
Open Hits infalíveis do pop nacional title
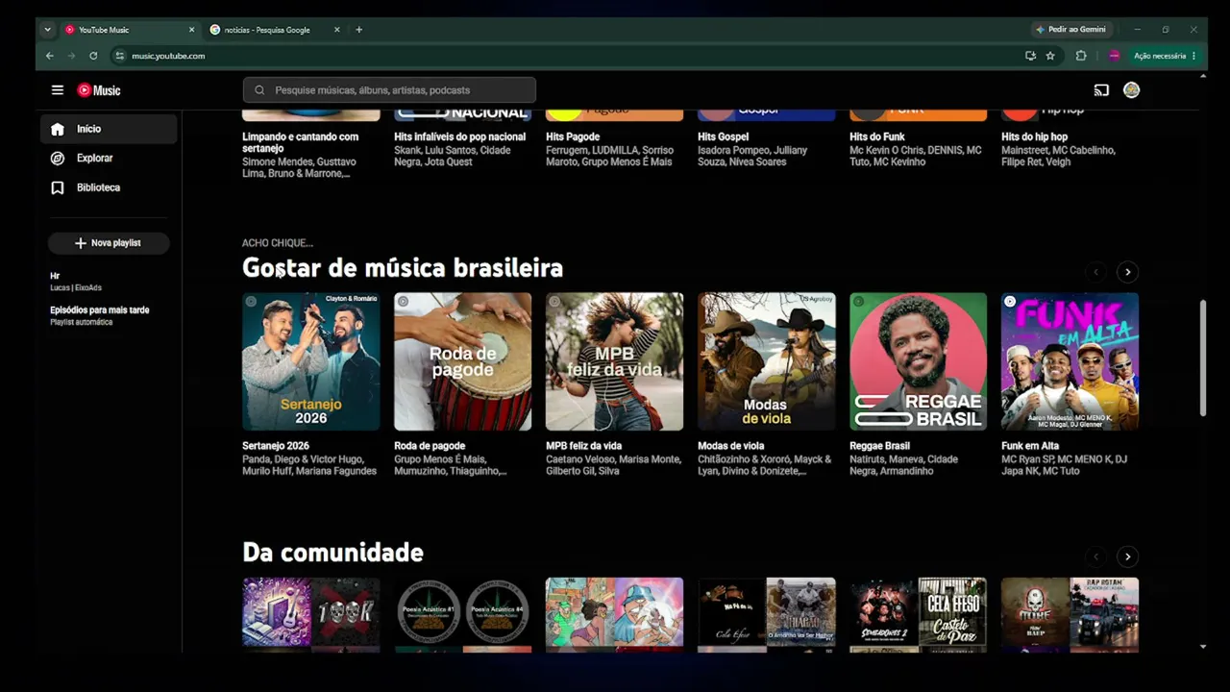pyautogui.click(x=460, y=137)
